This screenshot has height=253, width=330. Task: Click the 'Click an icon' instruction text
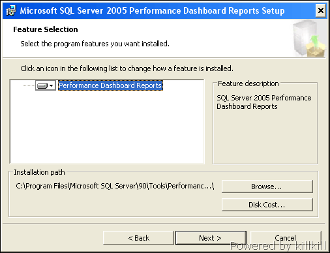pyautogui.click(x=127, y=68)
